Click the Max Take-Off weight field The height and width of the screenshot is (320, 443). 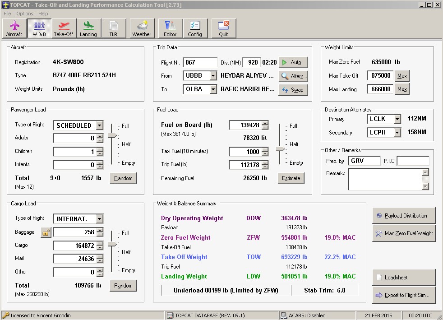point(380,76)
